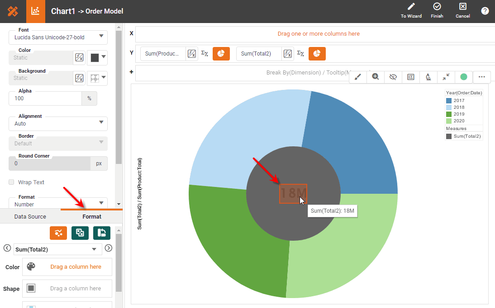
Task: Click the zoom-in magnifier icon
Action: click(x=376, y=77)
